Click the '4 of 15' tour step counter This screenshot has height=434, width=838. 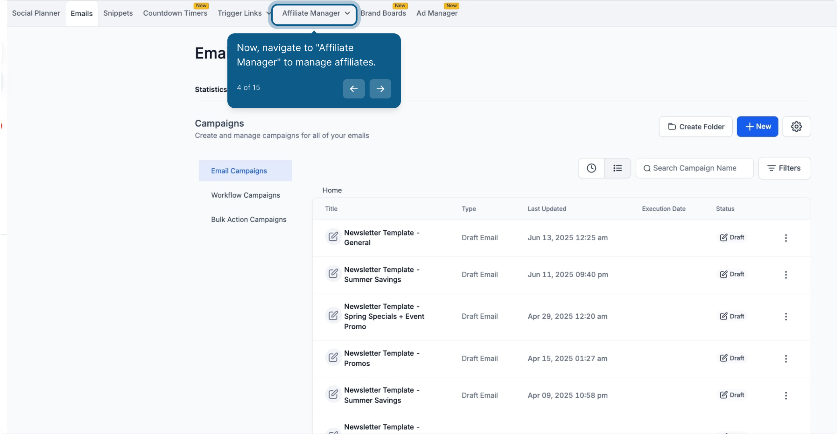(248, 88)
